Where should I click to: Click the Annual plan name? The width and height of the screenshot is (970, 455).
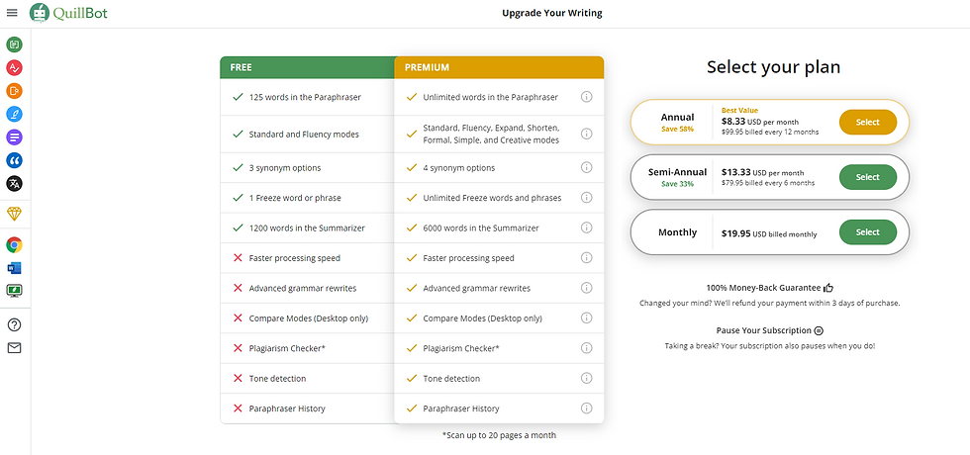tap(677, 117)
